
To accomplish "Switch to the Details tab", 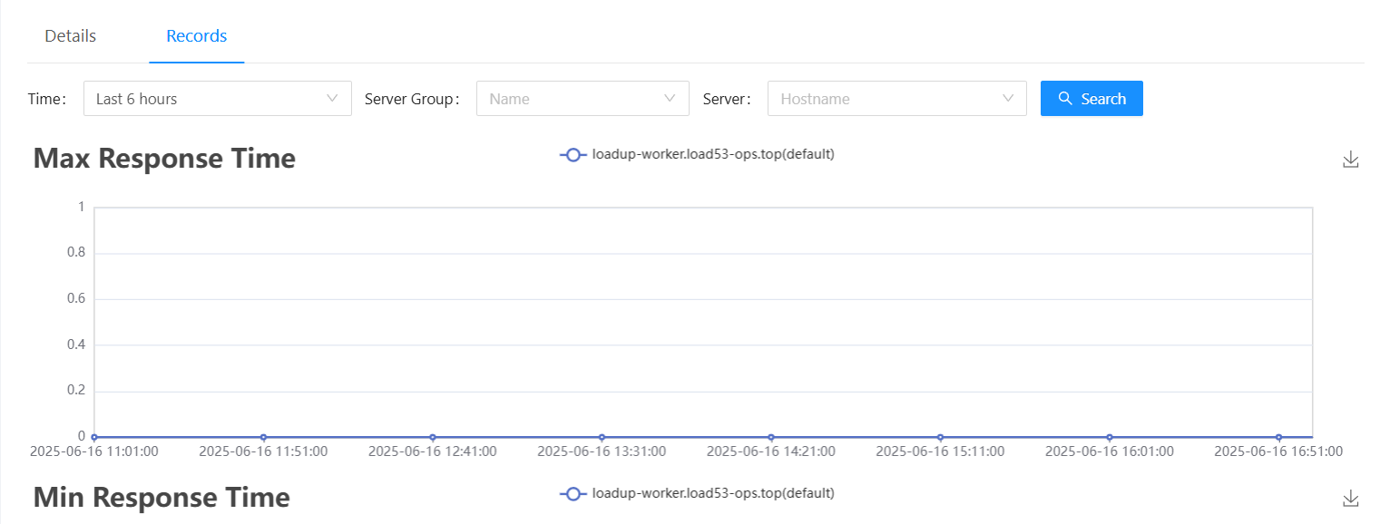I will (70, 36).
